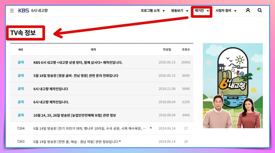Image resolution: width=275 pixels, height=153 pixels.
Task: Click the 조회수 column header
Action: click(186, 49)
